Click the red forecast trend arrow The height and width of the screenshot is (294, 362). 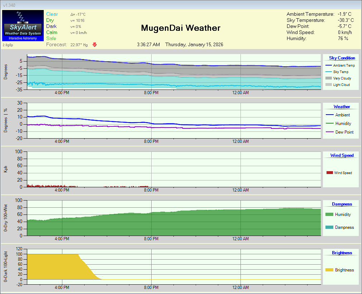pos(94,44)
